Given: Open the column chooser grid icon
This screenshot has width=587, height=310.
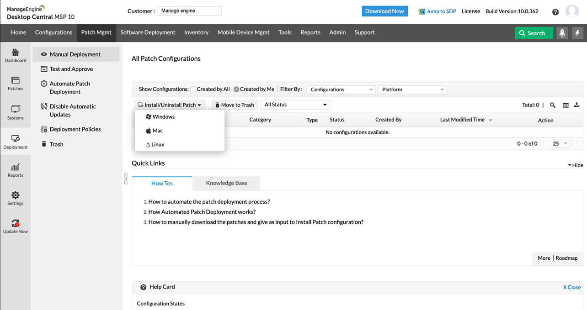Looking at the screenshot, I should (566, 105).
